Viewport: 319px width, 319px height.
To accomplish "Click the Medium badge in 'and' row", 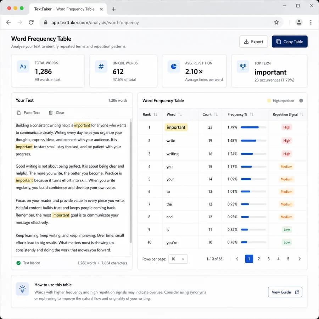I will tap(286, 217).
